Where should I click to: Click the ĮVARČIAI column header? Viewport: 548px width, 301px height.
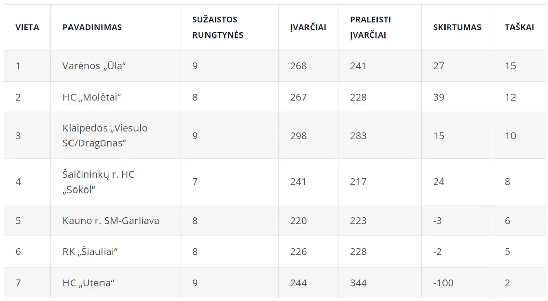309,27
